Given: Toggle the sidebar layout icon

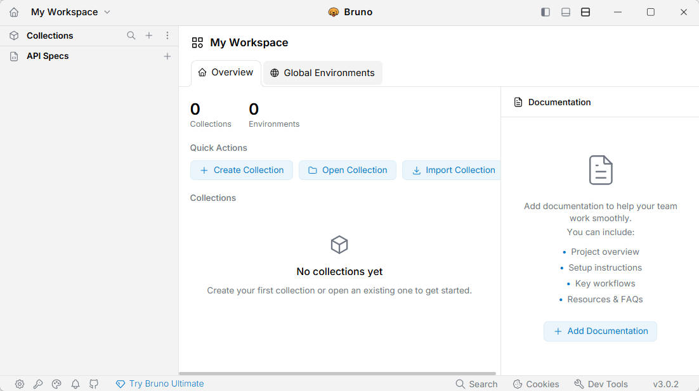Looking at the screenshot, I should (545, 12).
